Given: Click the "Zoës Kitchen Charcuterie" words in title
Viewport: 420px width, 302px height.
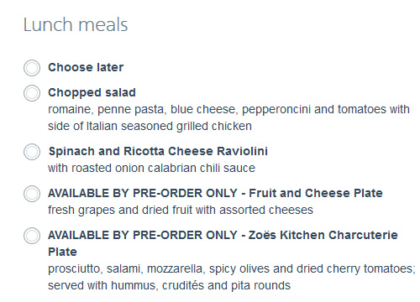Looking at the screenshot, I should [x=323, y=235].
